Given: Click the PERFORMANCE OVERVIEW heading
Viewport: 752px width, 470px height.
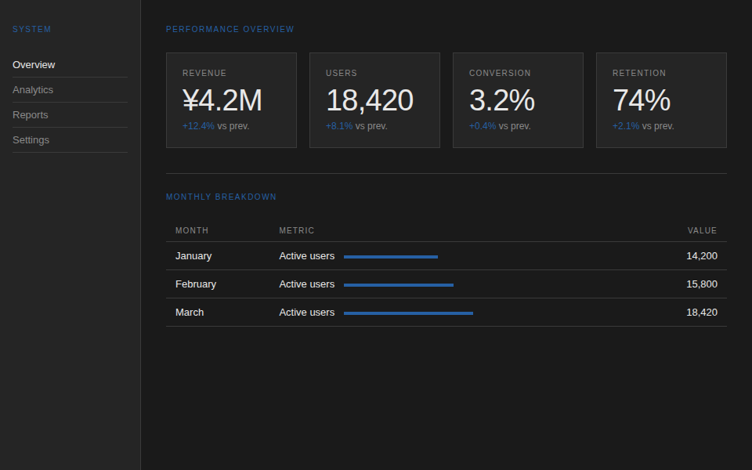Looking at the screenshot, I should coord(230,29).
